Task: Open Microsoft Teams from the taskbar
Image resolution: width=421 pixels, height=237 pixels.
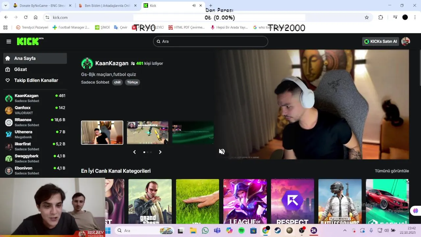Action: click(217, 230)
